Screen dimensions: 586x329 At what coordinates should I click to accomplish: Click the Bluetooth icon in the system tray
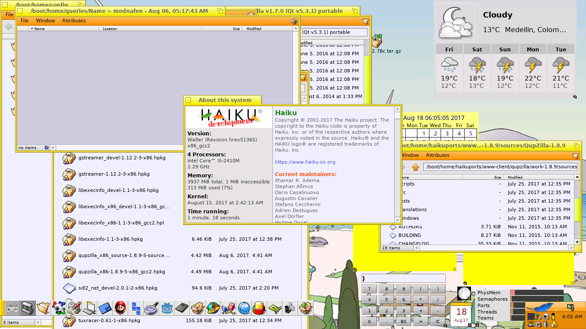coord(545,324)
